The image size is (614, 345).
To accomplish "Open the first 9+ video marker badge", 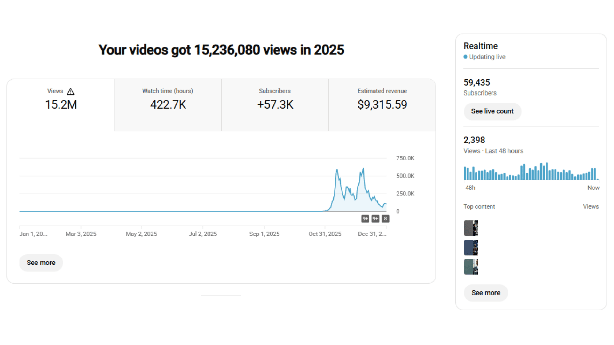I will tap(365, 219).
